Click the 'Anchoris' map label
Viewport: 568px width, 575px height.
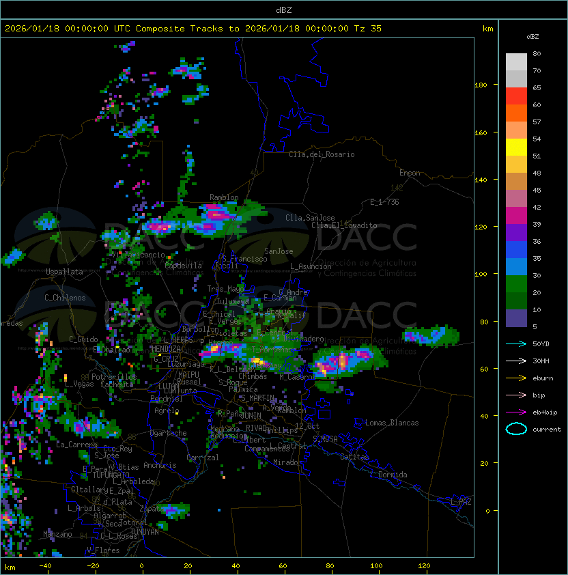point(160,465)
